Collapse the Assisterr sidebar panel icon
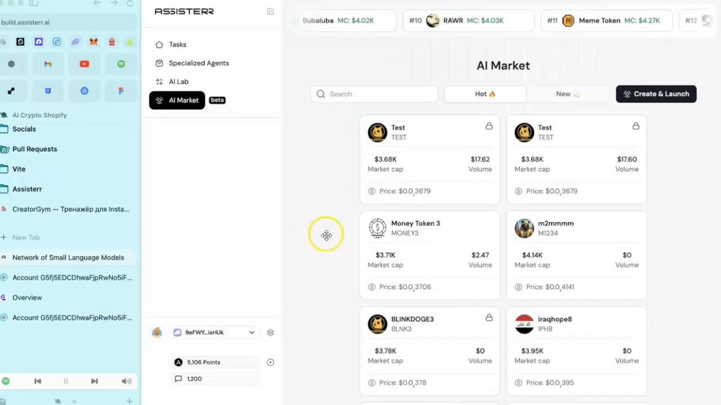This screenshot has width=721, height=405. click(x=270, y=11)
